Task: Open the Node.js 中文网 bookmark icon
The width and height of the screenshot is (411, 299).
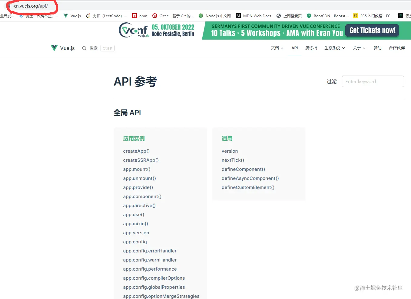Action: coord(200,15)
